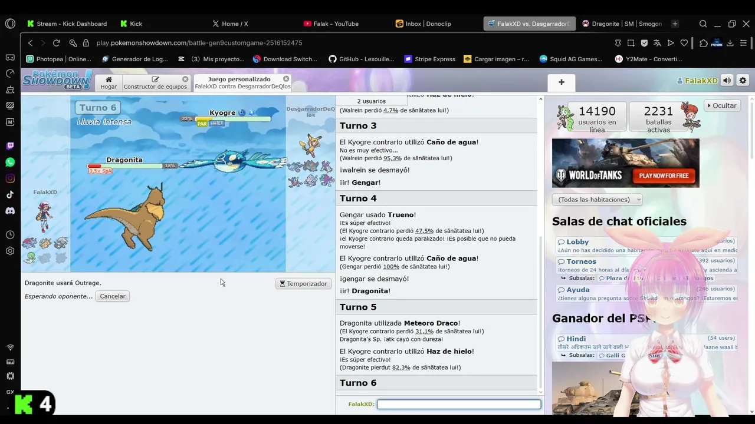Open the Constructor de equipos tab
Viewport: 755px width, 424px height.
[155, 82]
